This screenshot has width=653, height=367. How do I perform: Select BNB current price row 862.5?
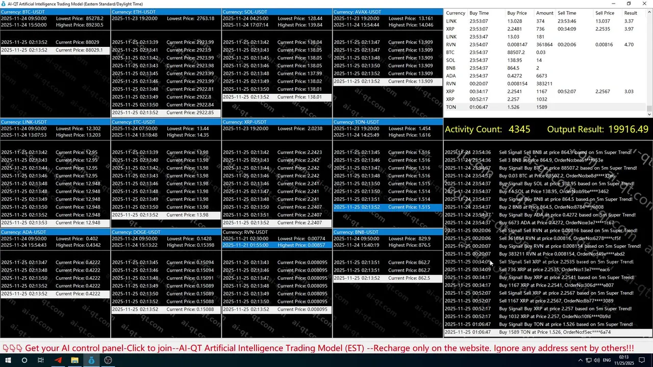(x=388, y=278)
